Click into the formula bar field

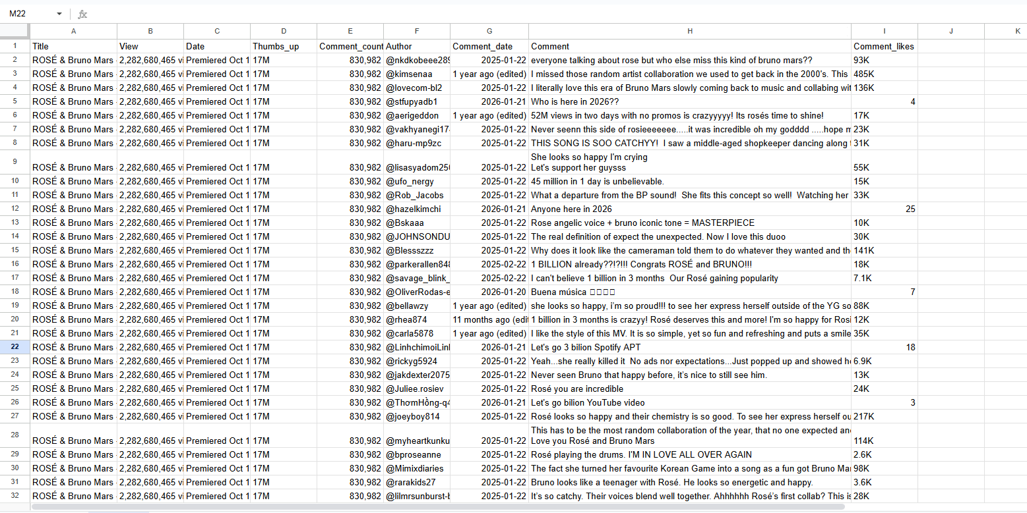click(528, 14)
